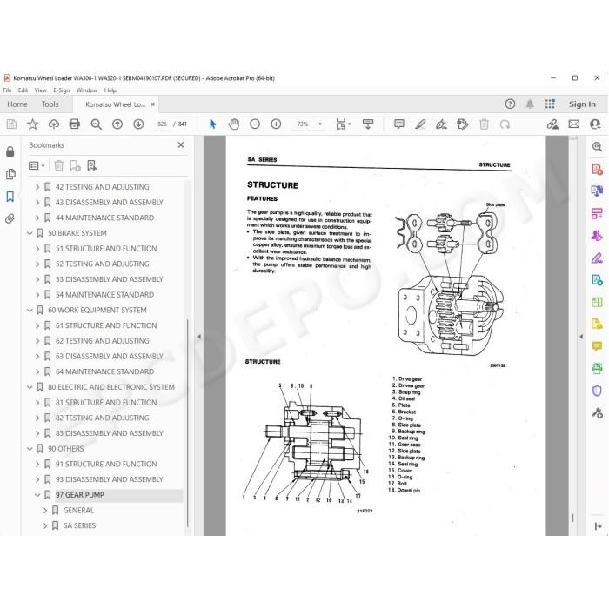Zoom in with plus icon
609x609 pixels.
tap(276, 124)
